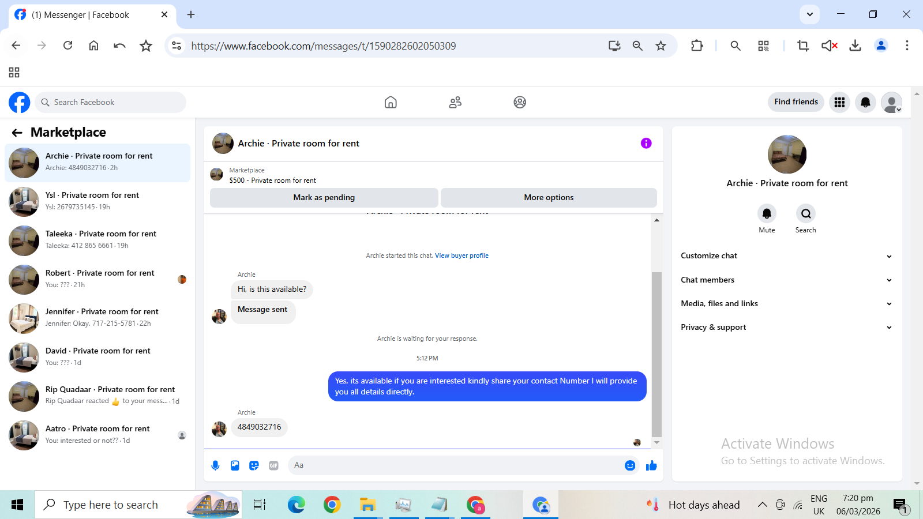Open the Robert Private room conversation
This screenshot has height=519, width=923.
97,279
